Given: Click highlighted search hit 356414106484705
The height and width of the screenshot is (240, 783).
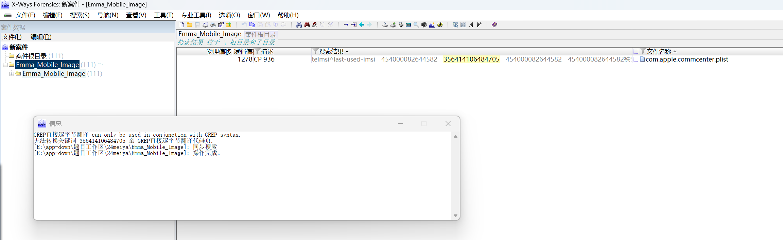Looking at the screenshot, I should point(471,59).
